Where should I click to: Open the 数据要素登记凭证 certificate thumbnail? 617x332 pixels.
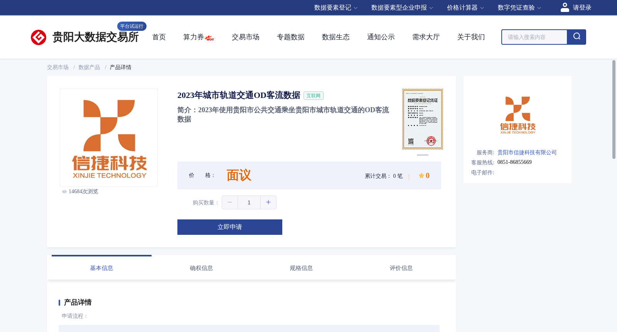coord(423,119)
